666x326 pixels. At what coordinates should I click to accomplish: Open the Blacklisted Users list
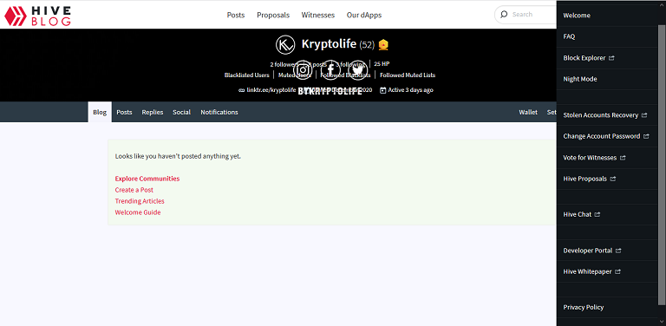click(x=247, y=75)
